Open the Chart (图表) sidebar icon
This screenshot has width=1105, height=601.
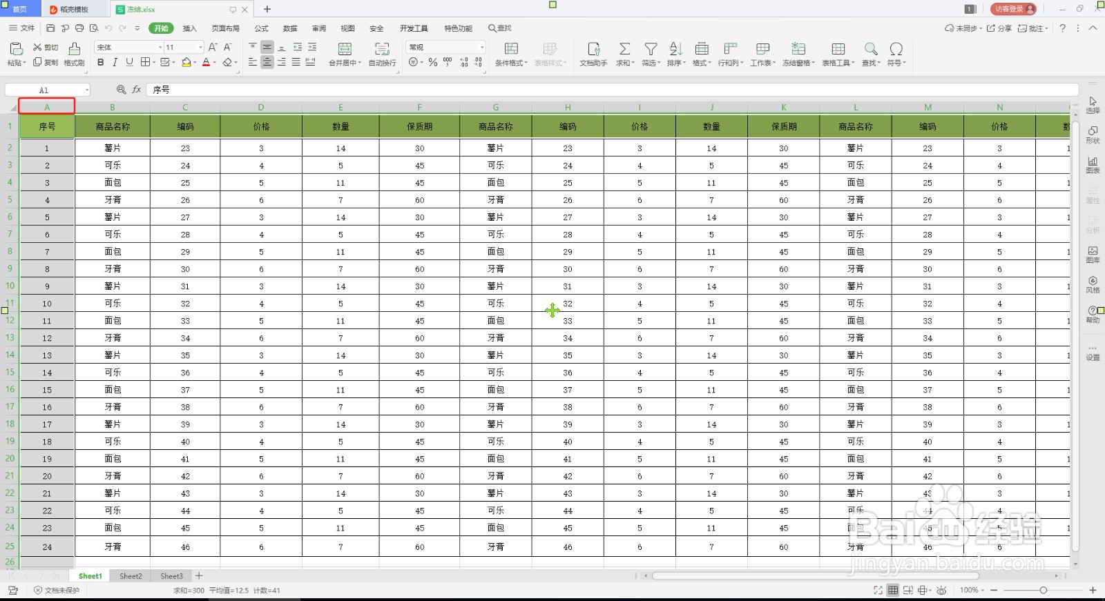1093,161
